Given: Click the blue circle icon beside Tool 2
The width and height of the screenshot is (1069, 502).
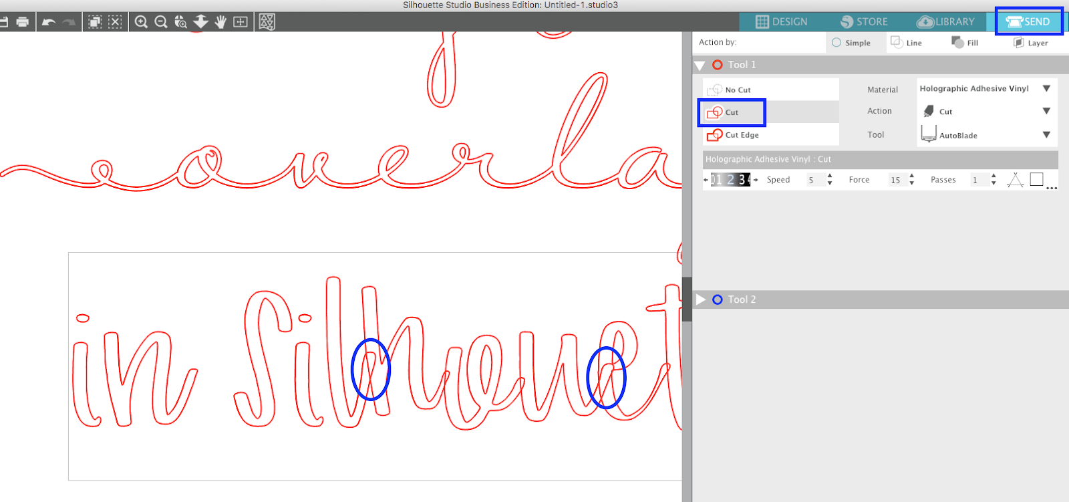Looking at the screenshot, I should pos(718,299).
